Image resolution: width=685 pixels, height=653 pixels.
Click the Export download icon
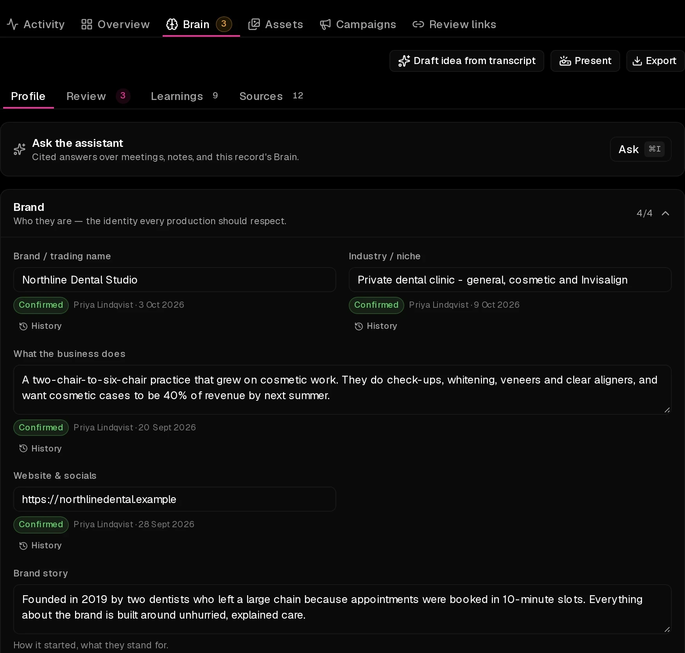point(637,61)
